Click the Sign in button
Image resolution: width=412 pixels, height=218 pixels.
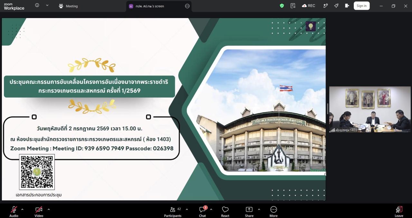click(x=361, y=6)
